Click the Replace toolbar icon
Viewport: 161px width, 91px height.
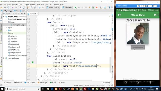click(x=35, y=8)
